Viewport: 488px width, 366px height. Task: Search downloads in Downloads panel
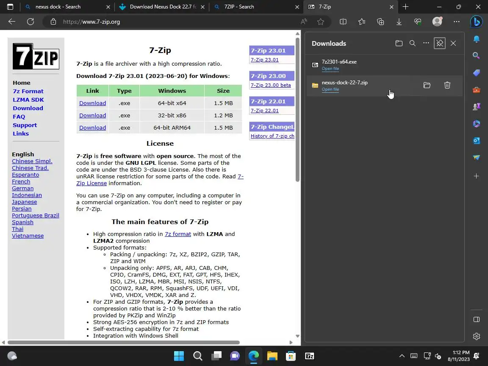point(412,43)
